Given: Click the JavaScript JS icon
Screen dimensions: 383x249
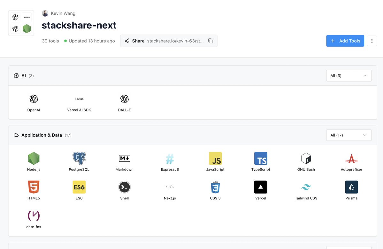Looking at the screenshot, I should tap(215, 158).
